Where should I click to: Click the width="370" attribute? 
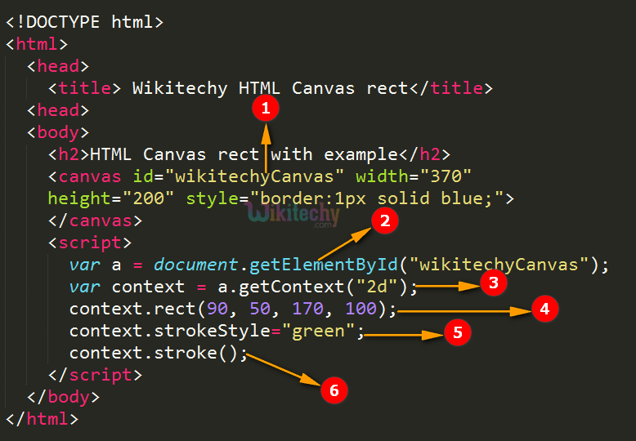click(x=414, y=176)
